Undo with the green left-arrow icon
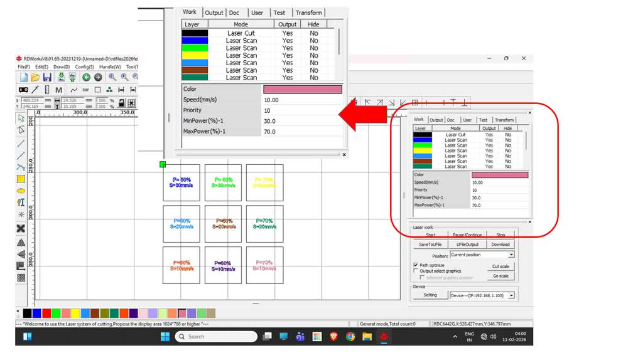 click(86, 78)
